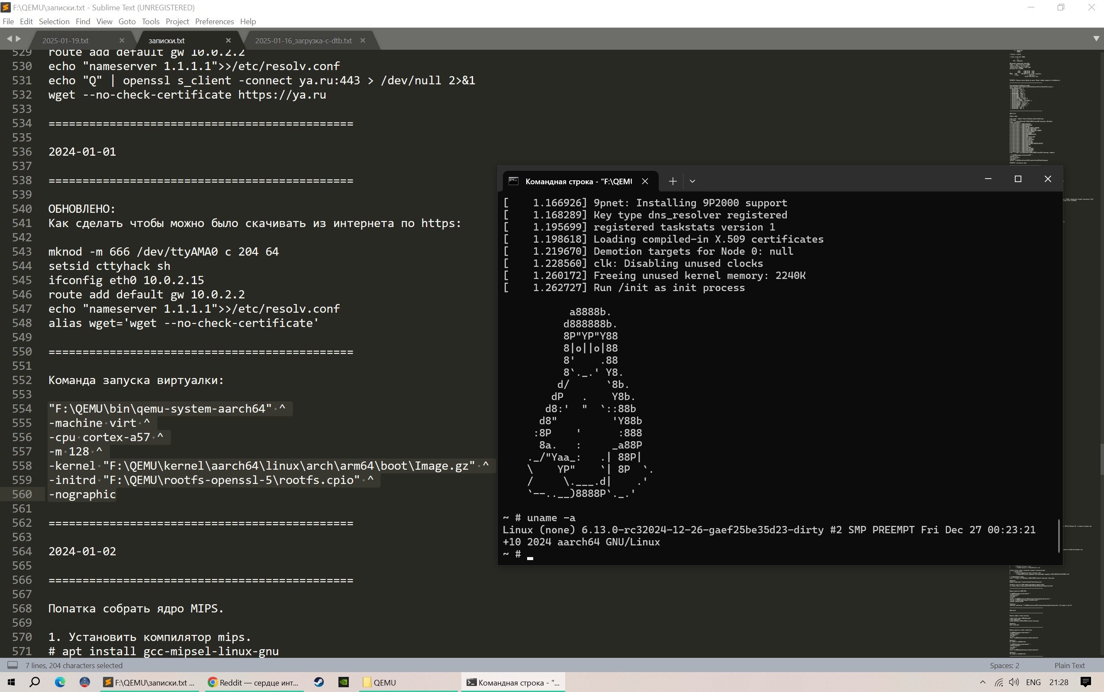Open the Preferences menu
The width and height of the screenshot is (1104, 692).
click(214, 22)
